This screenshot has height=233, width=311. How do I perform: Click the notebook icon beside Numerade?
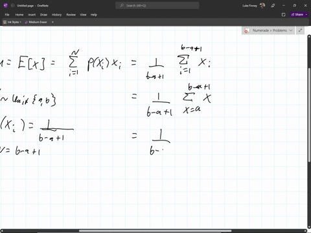[x=247, y=30]
